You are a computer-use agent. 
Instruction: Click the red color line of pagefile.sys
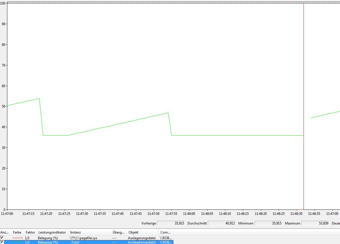(18, 238)
